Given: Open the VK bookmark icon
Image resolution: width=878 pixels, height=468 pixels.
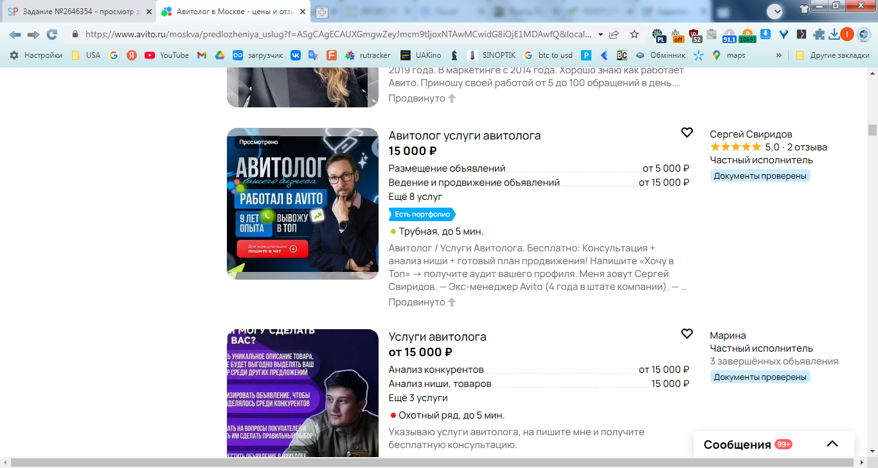Looking at the screenshot, I should [x=296, y=55].
